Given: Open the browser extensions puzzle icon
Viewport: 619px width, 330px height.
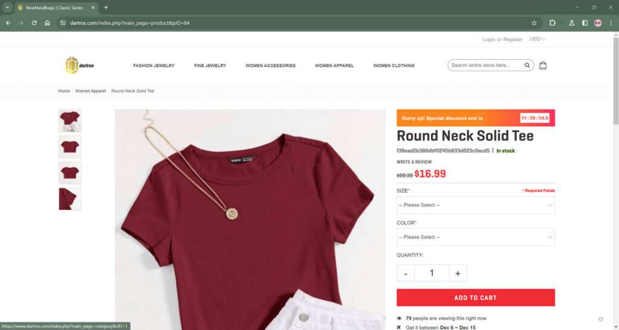Looking at the screenshot, I should [553, 23].
